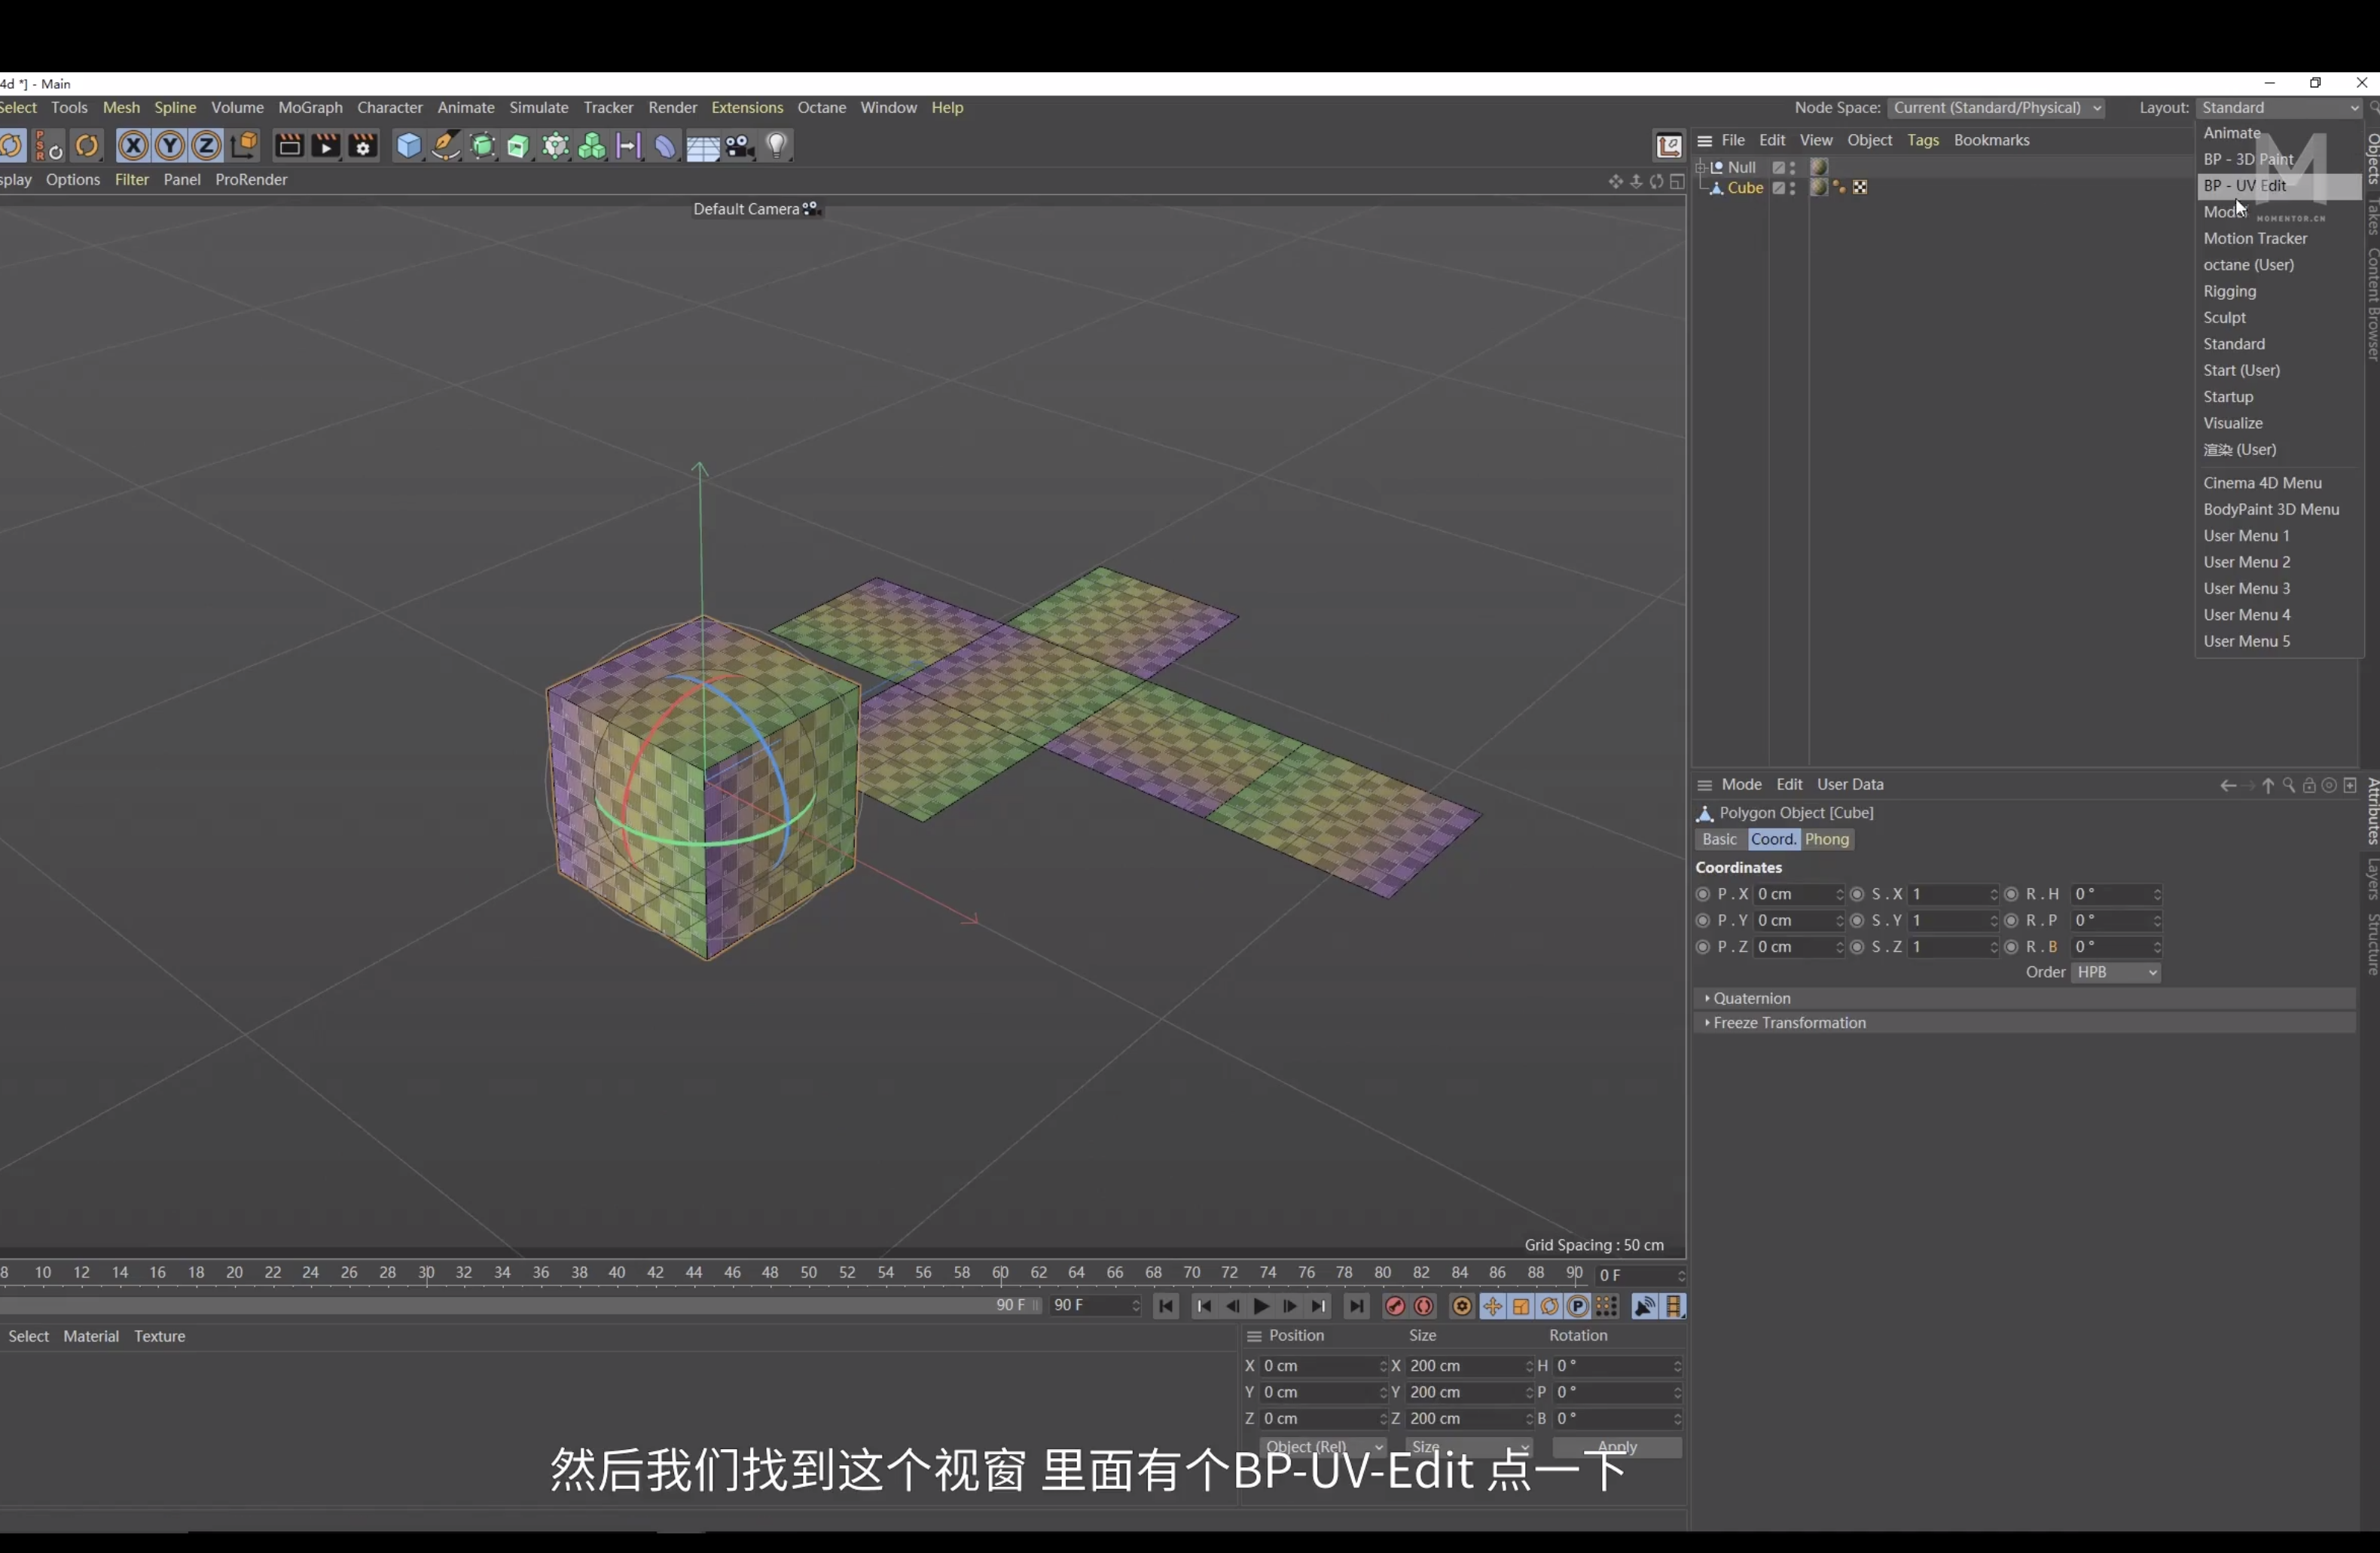Click Render to Picture Viewer clapperboard icon
Screen dimensions: 2380x1553
(326, 146)
